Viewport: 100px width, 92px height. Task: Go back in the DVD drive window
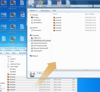coord(29,6)
